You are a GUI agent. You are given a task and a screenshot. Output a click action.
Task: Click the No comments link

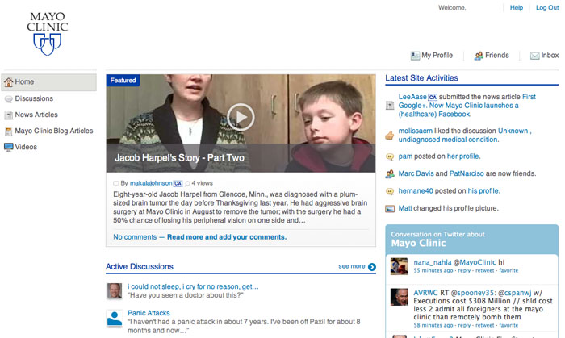pos(135,237)
